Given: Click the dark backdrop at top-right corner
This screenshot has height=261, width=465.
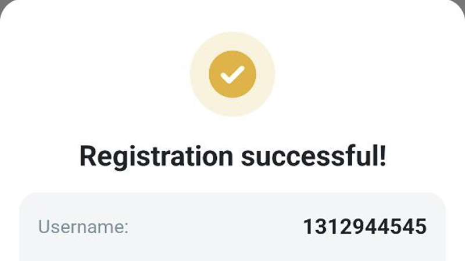Looking at the screenshot, I should 463,2.
